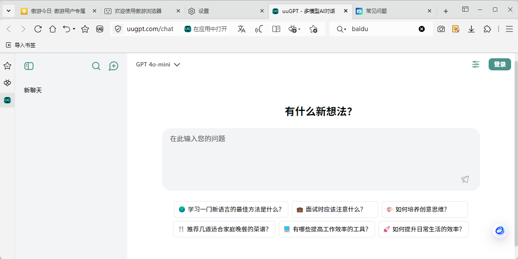Start a new chat in uuGPT

point(114,66)
